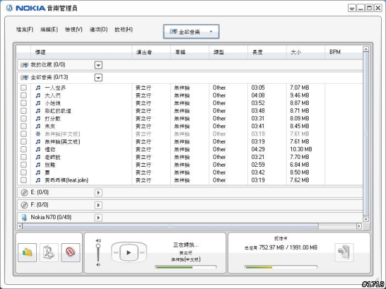
Task: Sort by the 專輯 column header
Action: 190,52
